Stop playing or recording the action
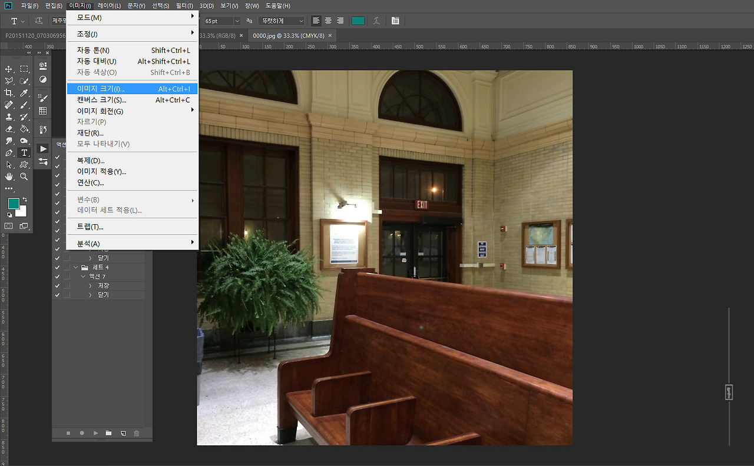Screen dimensions: 754x466 [x=68, y=433]
